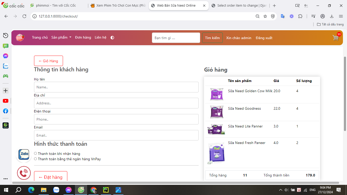Open the games controller sidebar icon
Screen dimensions: 347x195
pos(6,76)
